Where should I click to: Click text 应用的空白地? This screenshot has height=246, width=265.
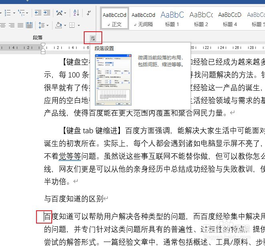click(x=67, y=100)
